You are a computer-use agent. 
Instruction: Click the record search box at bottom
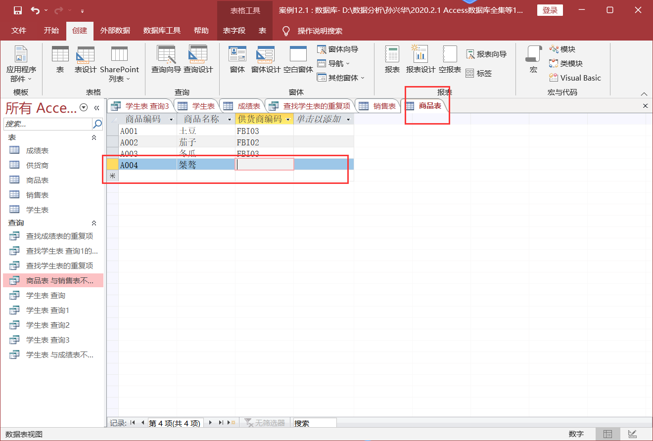(315, 423)
